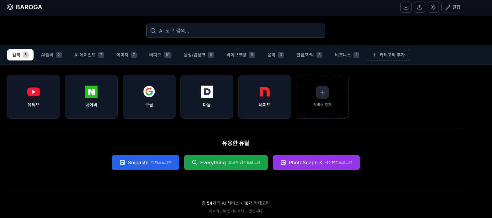Click the 네이버 card label
Viewport: 492px width, 218px height.
click(91, 105)
